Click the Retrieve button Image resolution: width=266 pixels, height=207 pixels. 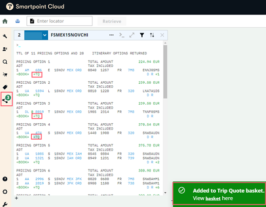pos(112,21)
